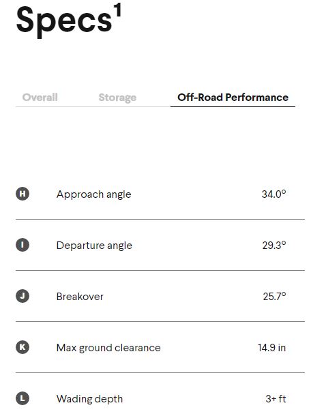Click the footnote 1 superscript next to Specs
Screen dimensions: 326x414
(117, 10)
